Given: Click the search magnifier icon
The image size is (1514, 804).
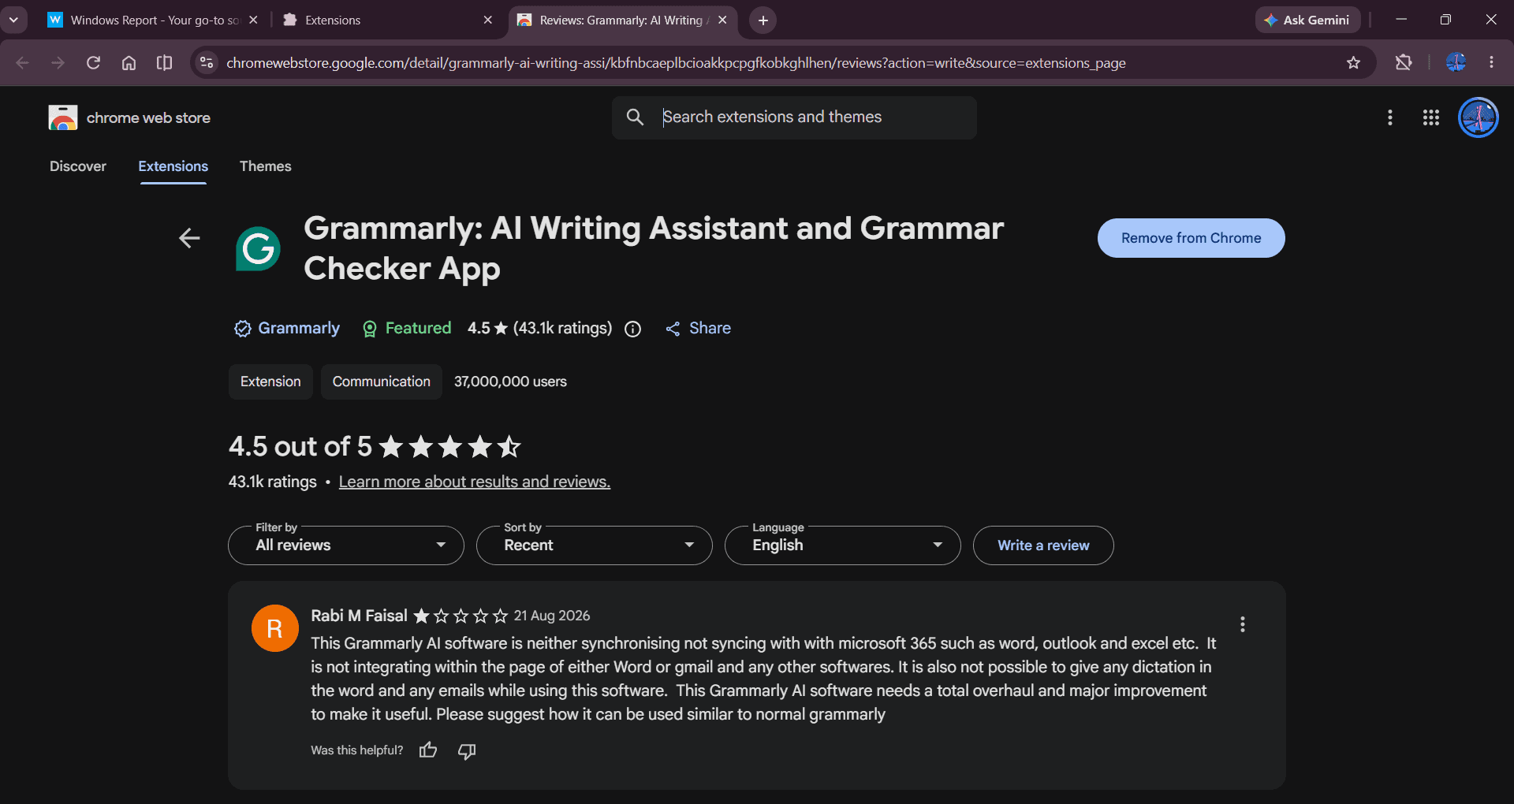Looking at the screenshot, I should [635, 117].
